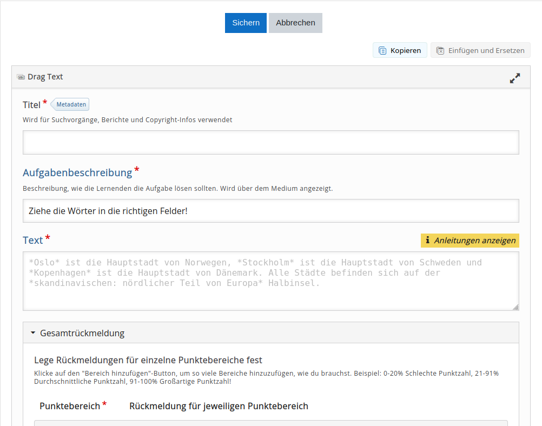Cancel editing with the Abbrechen button
Screen dimensions: 542x426
point(295,23)
